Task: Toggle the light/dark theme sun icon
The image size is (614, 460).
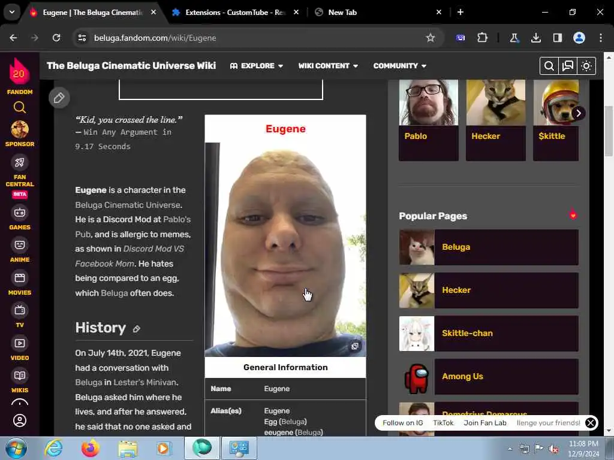Action: click(586, 66)
